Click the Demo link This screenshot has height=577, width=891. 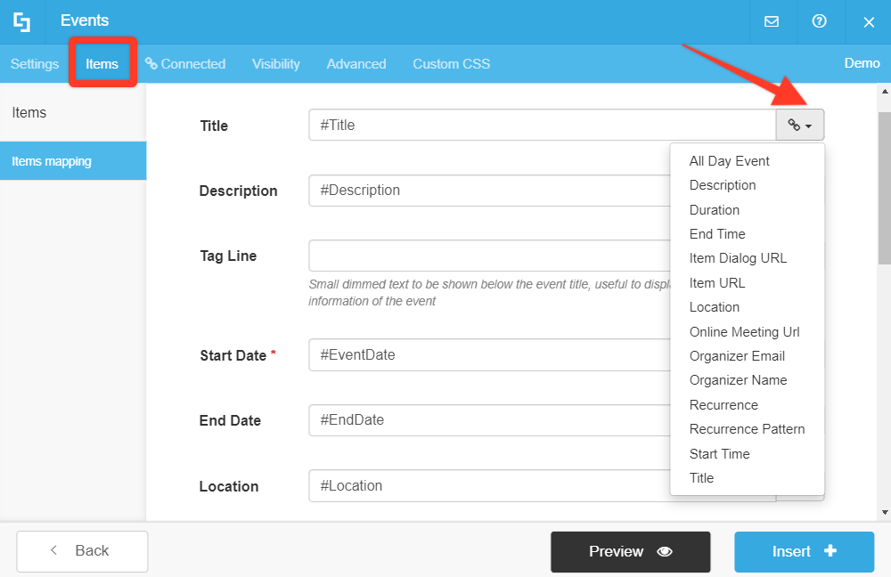click(x=862, y=63)
